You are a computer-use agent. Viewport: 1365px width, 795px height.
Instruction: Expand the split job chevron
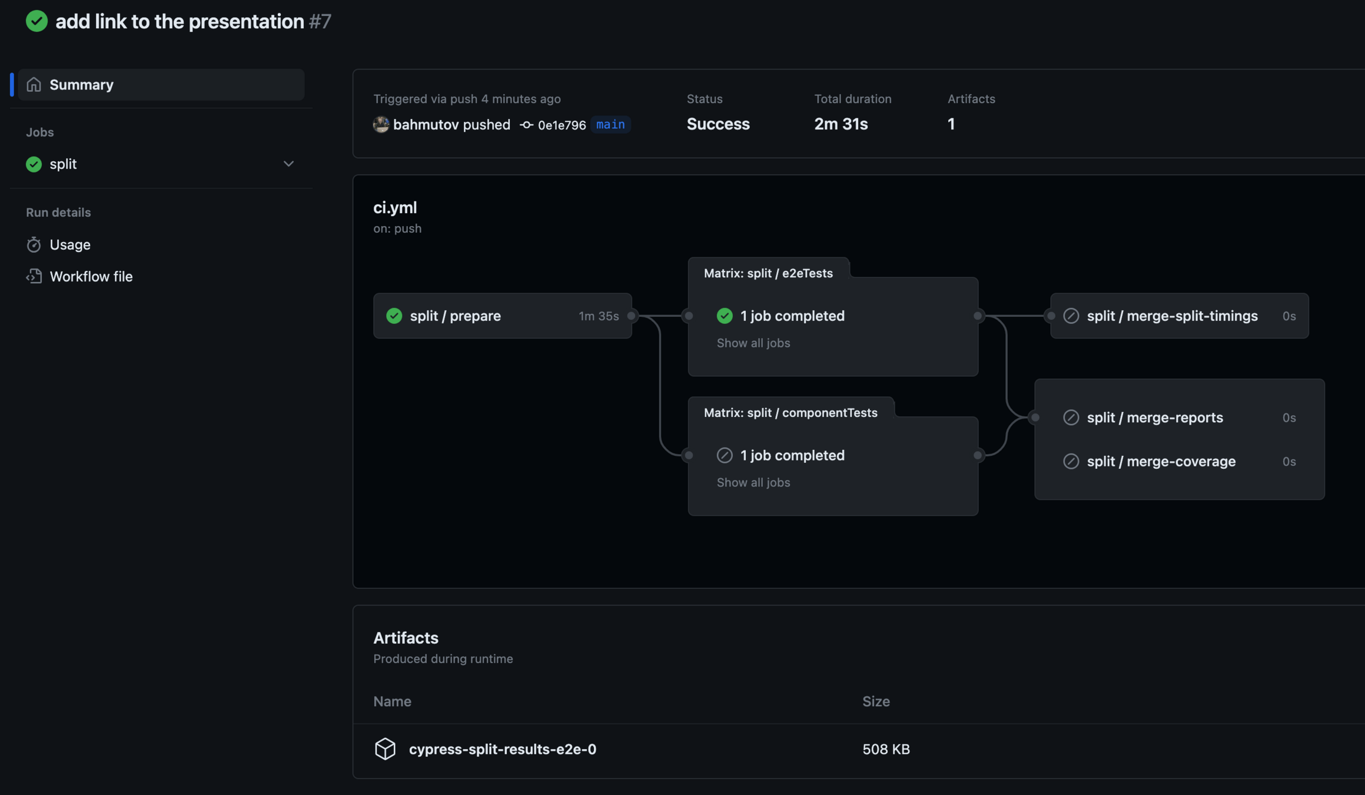point(288,164)
